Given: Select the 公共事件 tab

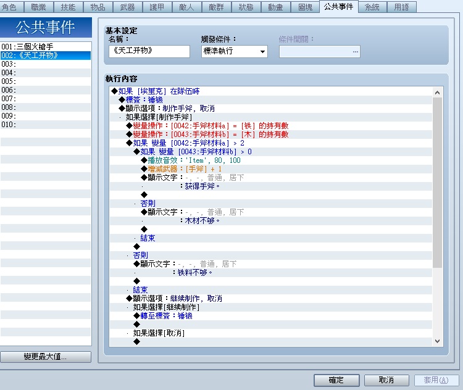Looking at the screenshot, I should pos(339,7).
